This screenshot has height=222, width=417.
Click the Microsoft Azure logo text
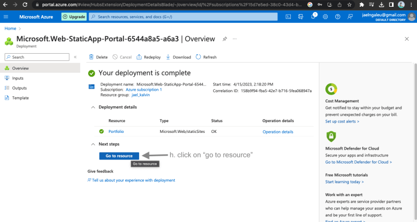[36, 17]
